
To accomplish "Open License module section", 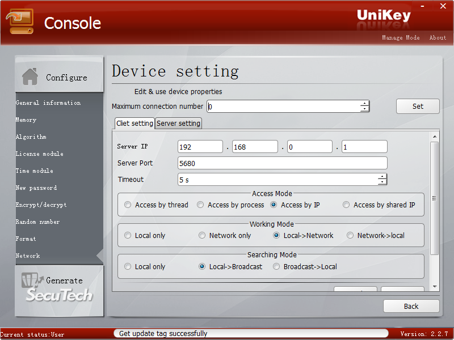I will pos(39,154).
